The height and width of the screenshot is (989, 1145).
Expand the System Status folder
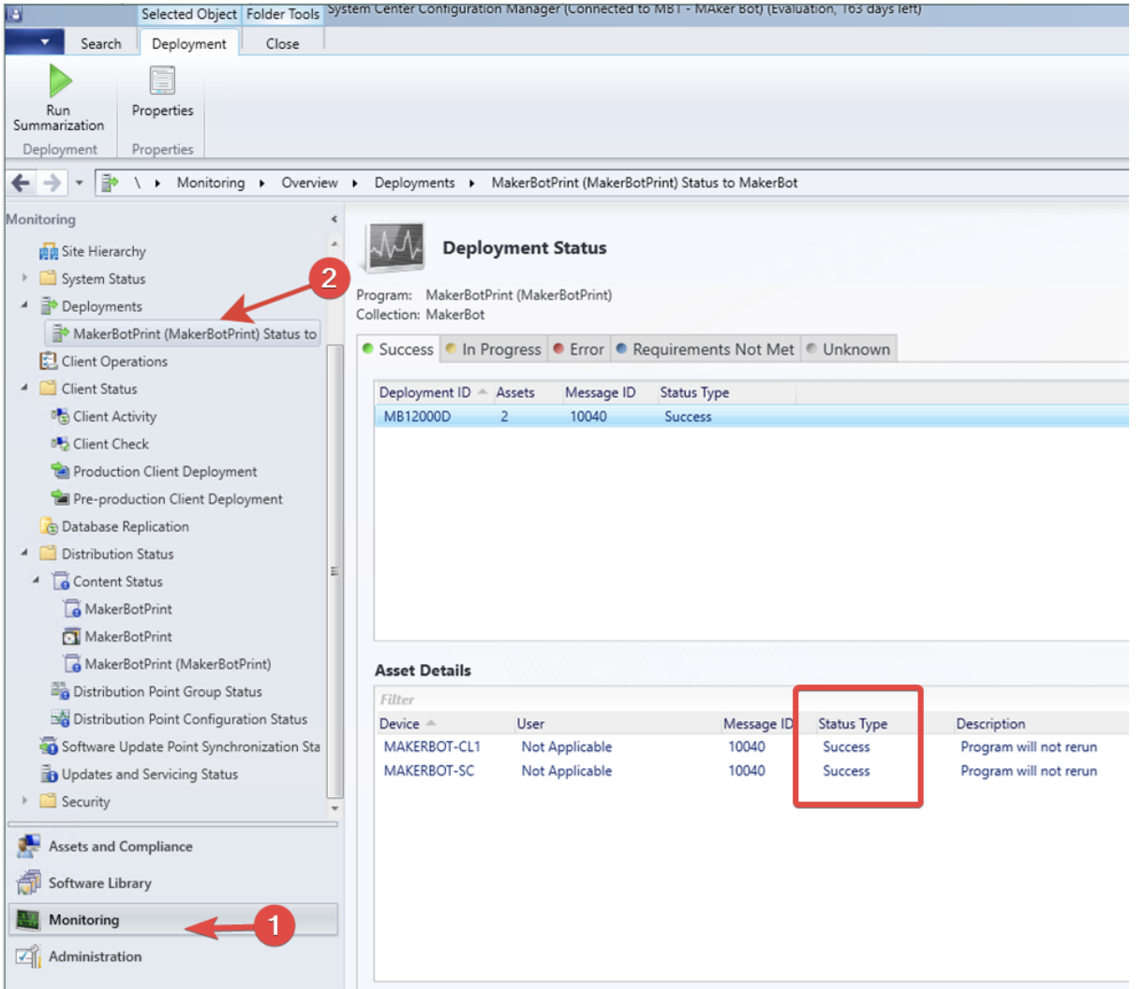(x=25, y=278)
